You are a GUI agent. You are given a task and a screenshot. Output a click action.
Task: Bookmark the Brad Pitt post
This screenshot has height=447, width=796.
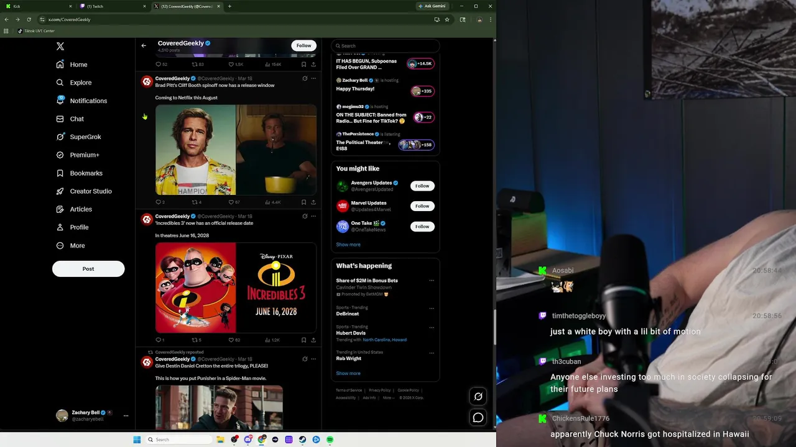303,202
